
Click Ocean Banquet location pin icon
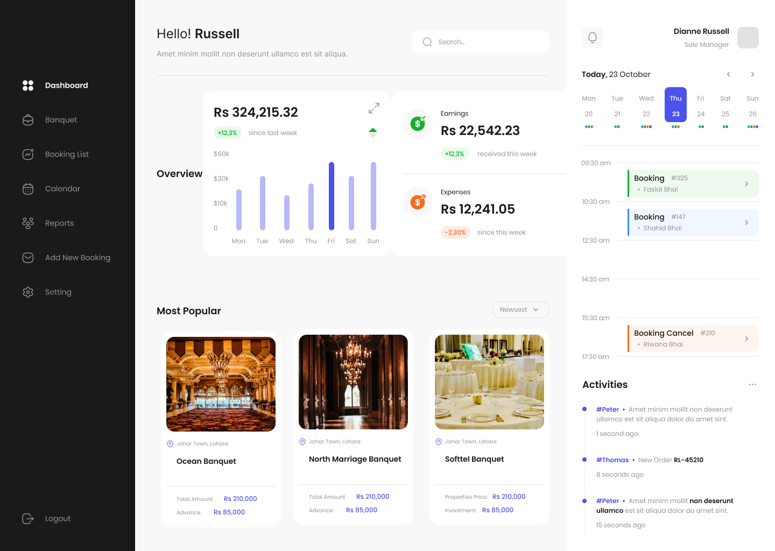(170, 444)
